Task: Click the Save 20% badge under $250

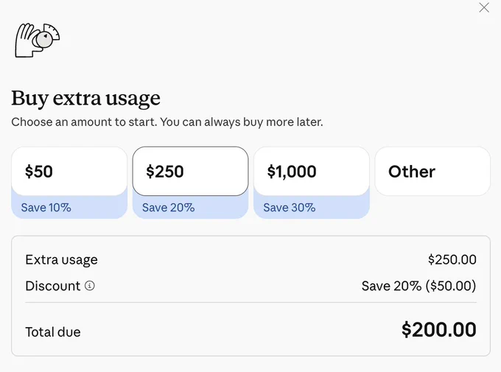Action: 169,208
